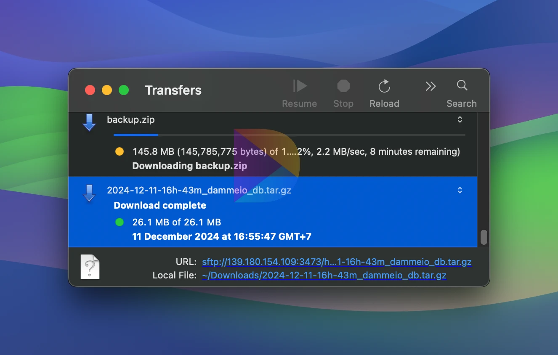Click the "145.8 MB (145,785,775 bytes)" progress text
Screen dimensions: 558x355
tap(199, 151)
